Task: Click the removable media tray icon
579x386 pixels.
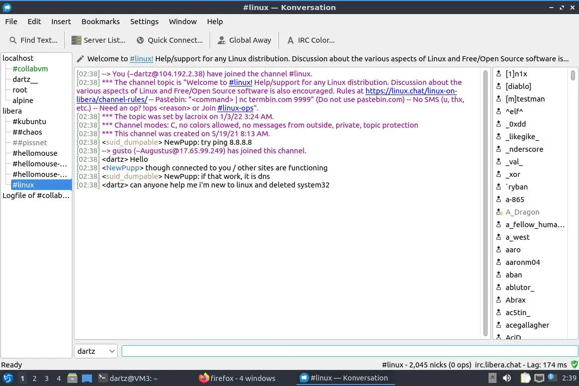Action: [492, 378]
